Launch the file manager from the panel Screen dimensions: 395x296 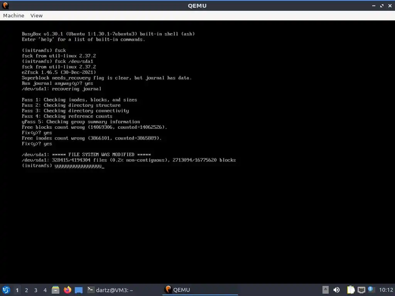pyautogui.click(x=56, y=290)
